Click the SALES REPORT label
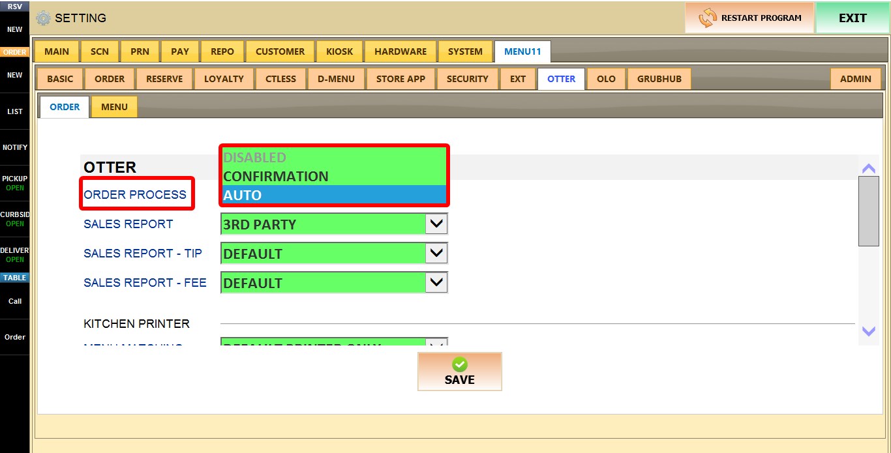 pos(128,224)
